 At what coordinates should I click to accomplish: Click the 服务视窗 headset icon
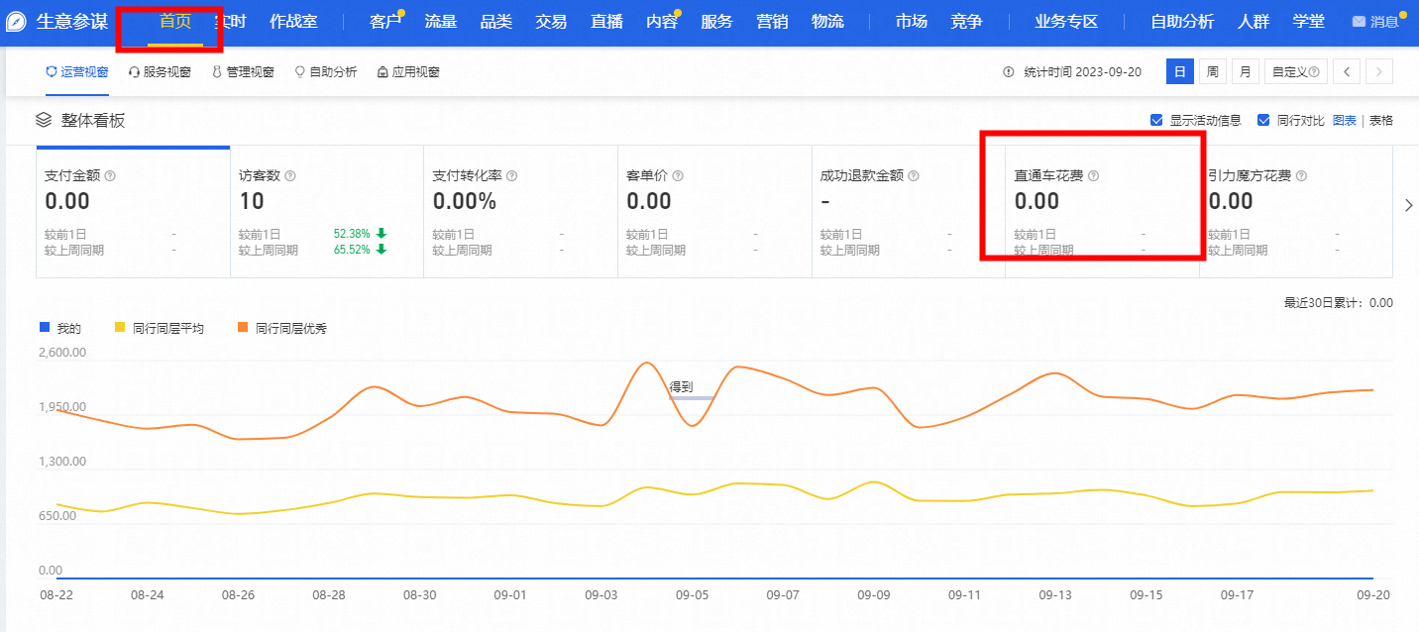click(134, 71)
